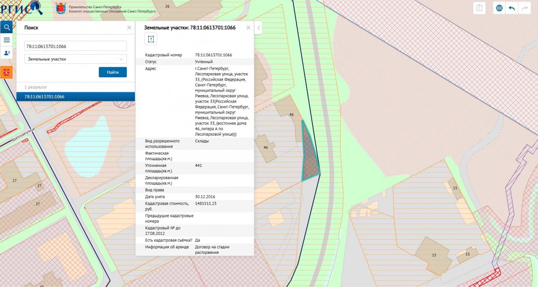538x287 pixels.
Task: Collapse the info panel with the left chevron
Action: pos(259,28)
